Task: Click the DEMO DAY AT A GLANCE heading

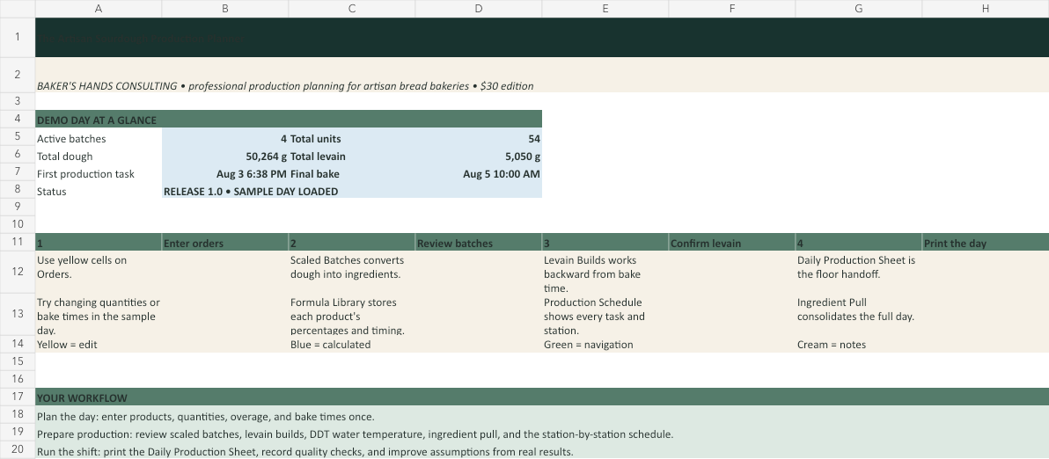Action: (289, 120)
